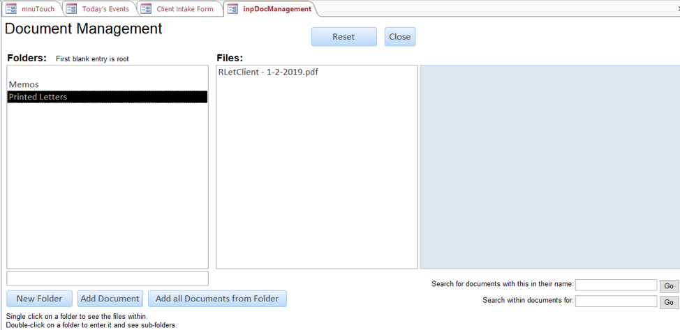Select the Memos folder

coord(24,84)
